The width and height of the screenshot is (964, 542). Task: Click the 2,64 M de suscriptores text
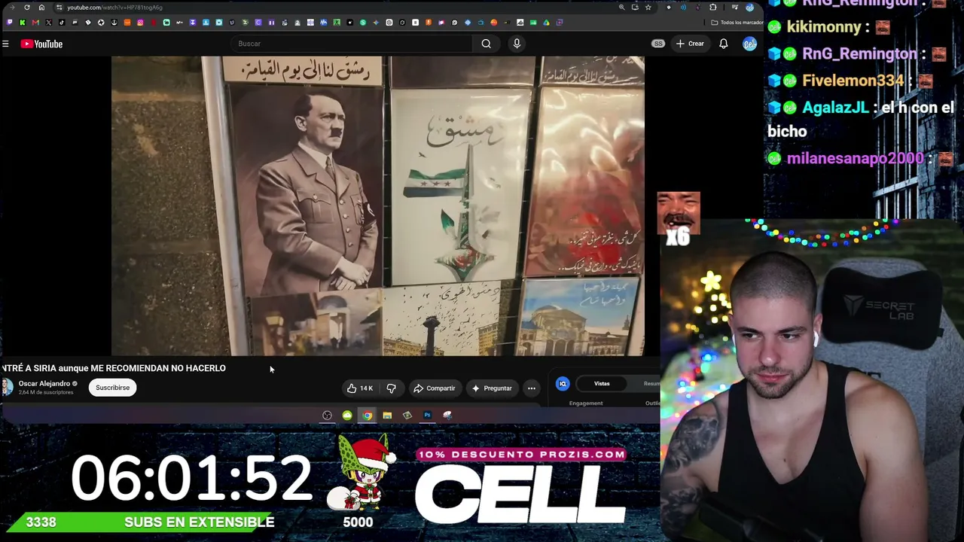tap(46, 392)
